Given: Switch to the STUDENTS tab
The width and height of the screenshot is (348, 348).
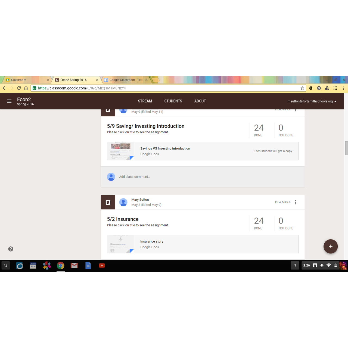Looking at the screenshot, I should click(173, 101).
